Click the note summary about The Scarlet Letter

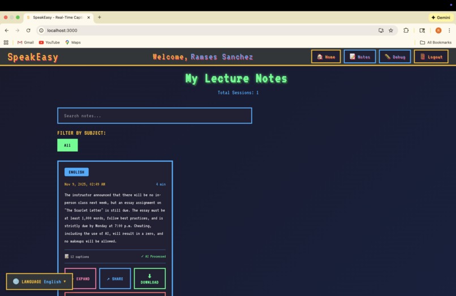[x=115, y=218]
